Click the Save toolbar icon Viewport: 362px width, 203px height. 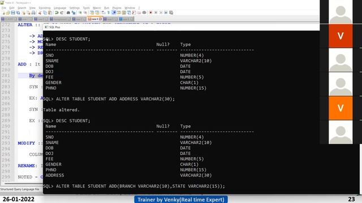point(13,12)
